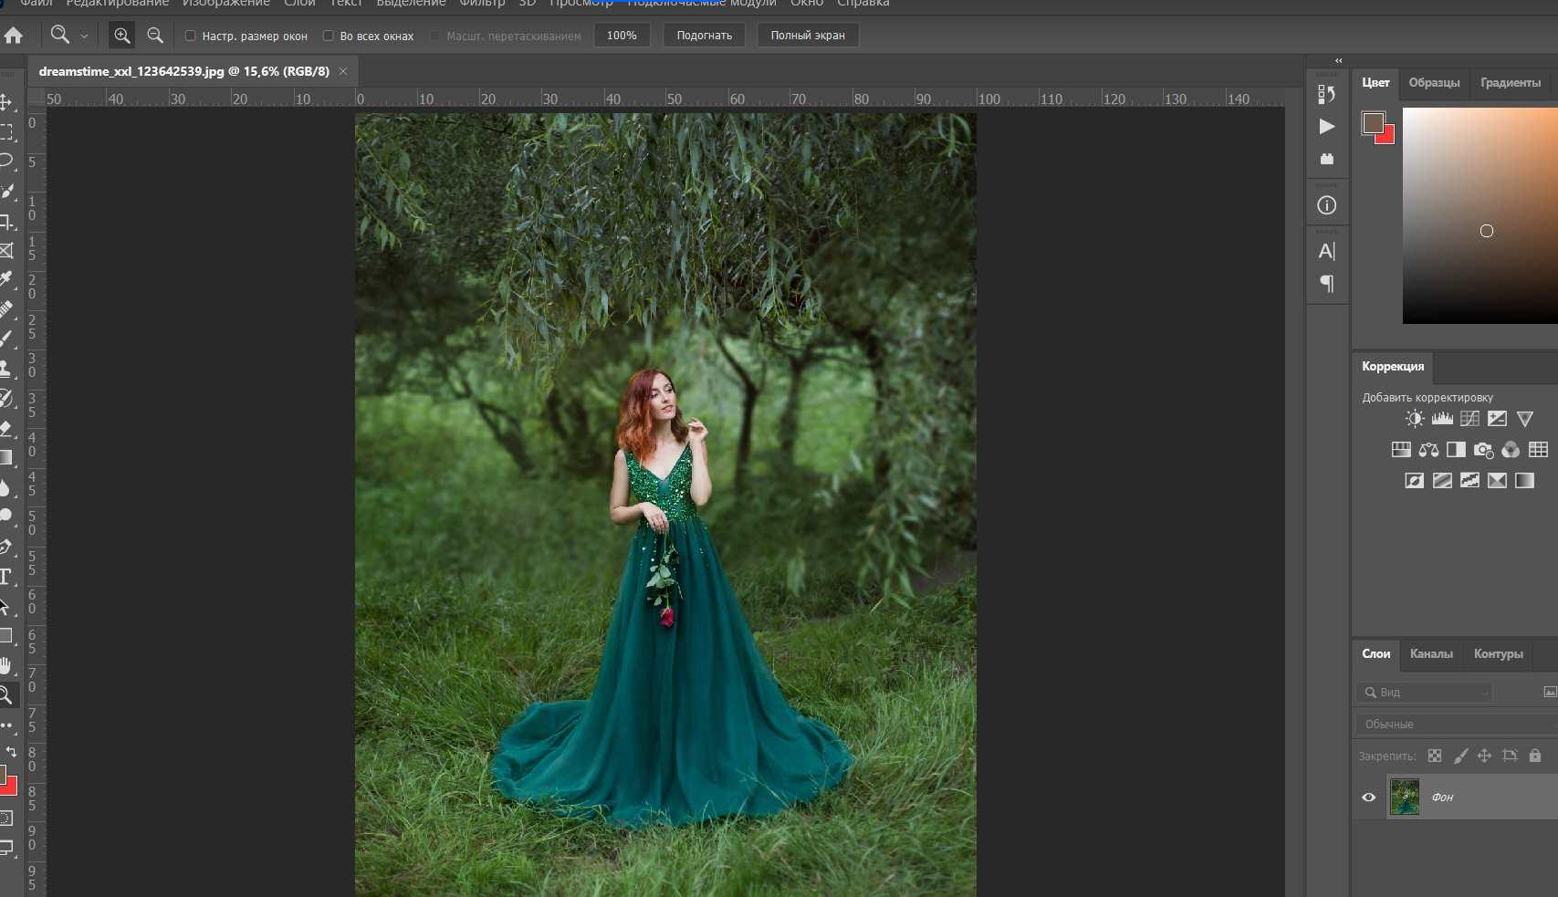The height and width of the screenshot is (897, 1558).
Task: Click the zoom out magnifier icon
Action: 155,36
